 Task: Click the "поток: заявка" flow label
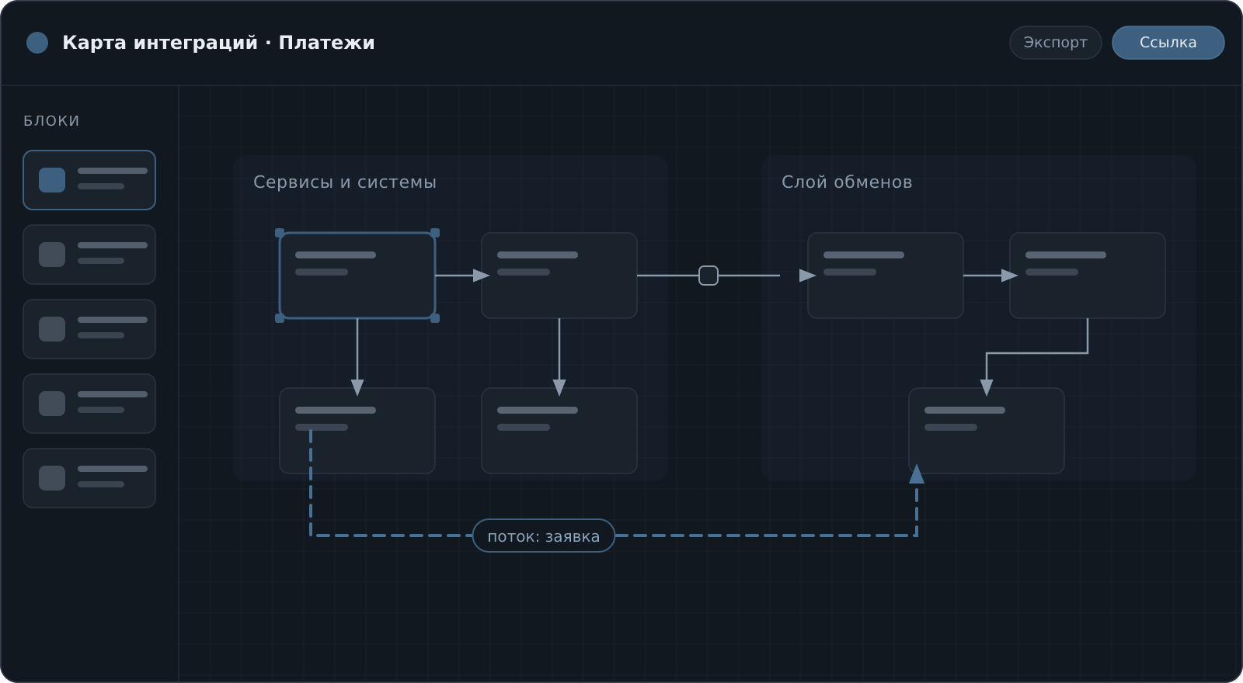tap(544, 536)
